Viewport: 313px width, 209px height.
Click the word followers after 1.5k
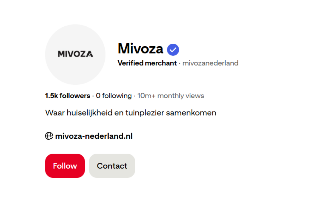click(75, 96)
